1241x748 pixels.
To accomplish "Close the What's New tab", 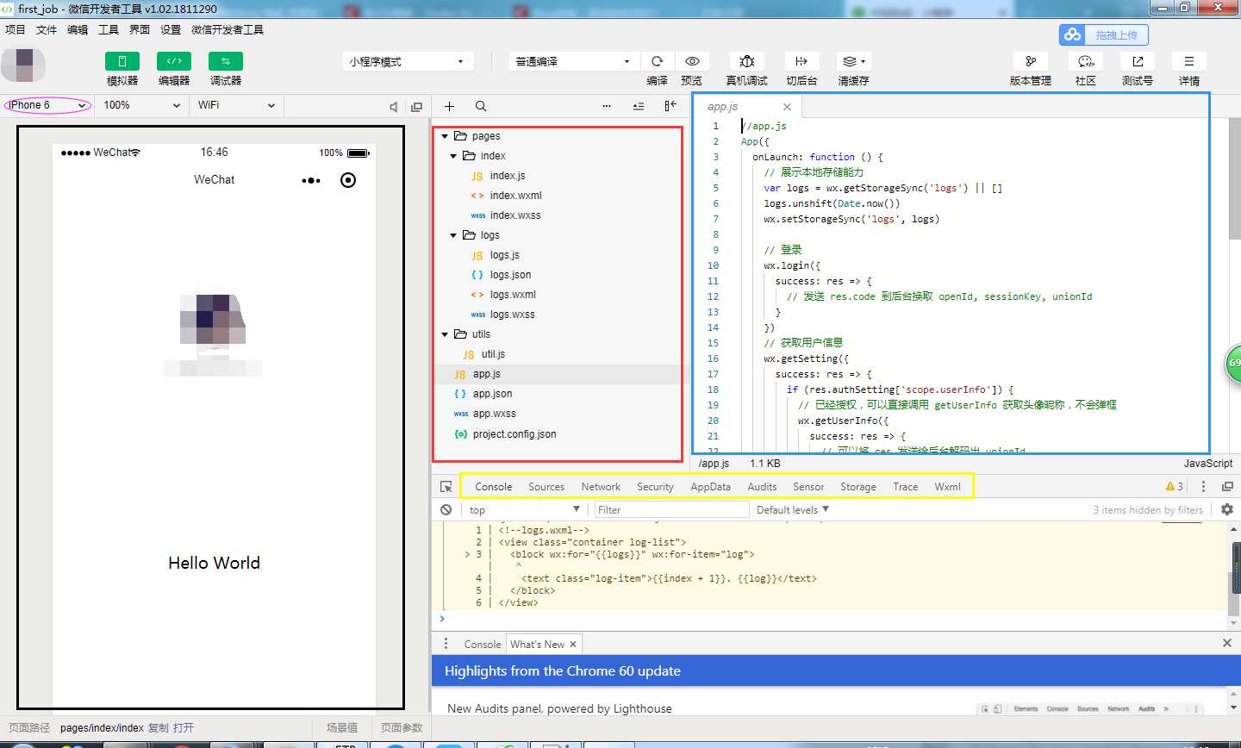I will click(573, 645).
